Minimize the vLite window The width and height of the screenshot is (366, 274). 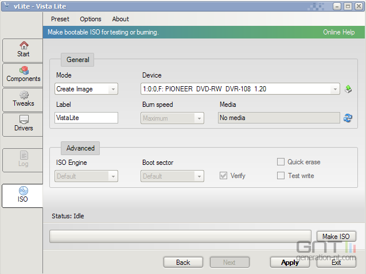click(337, 6)
